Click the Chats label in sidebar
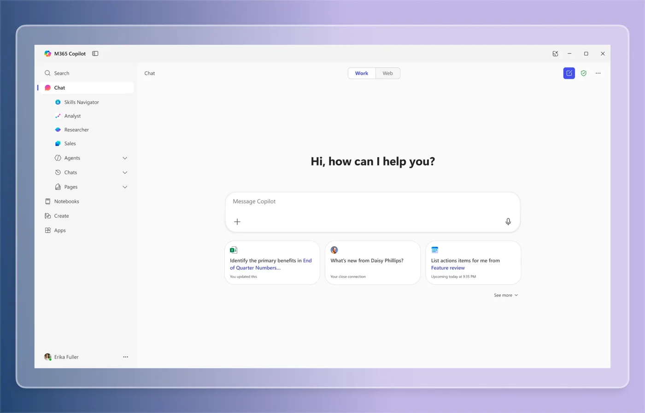The height and width of the screenshot is (413, 645). [x=70, y=172]
